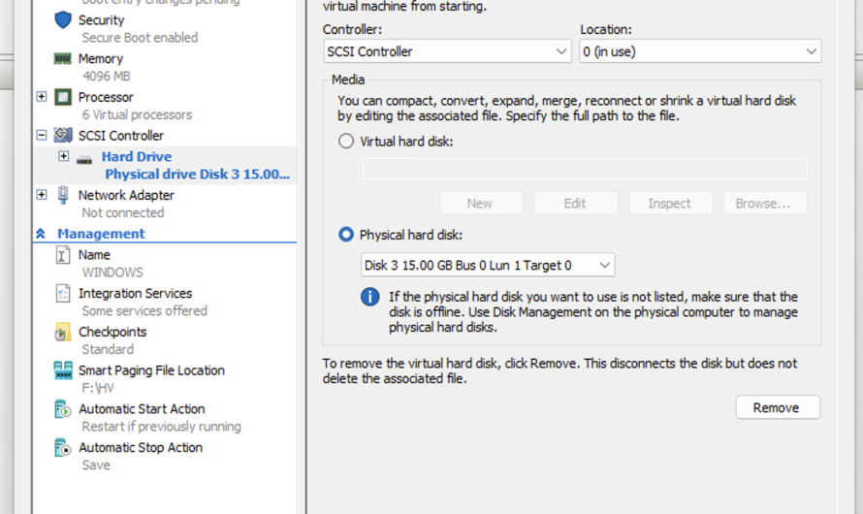The width and height of the screenshot is (863, 514).
Task: Expand the Processor tree node
Action: (x=42, y=97)
